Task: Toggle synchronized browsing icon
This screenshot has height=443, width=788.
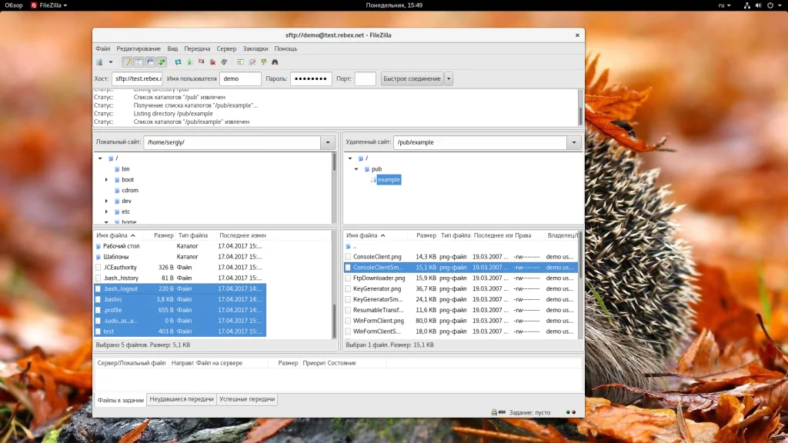Action: point(263,62)
